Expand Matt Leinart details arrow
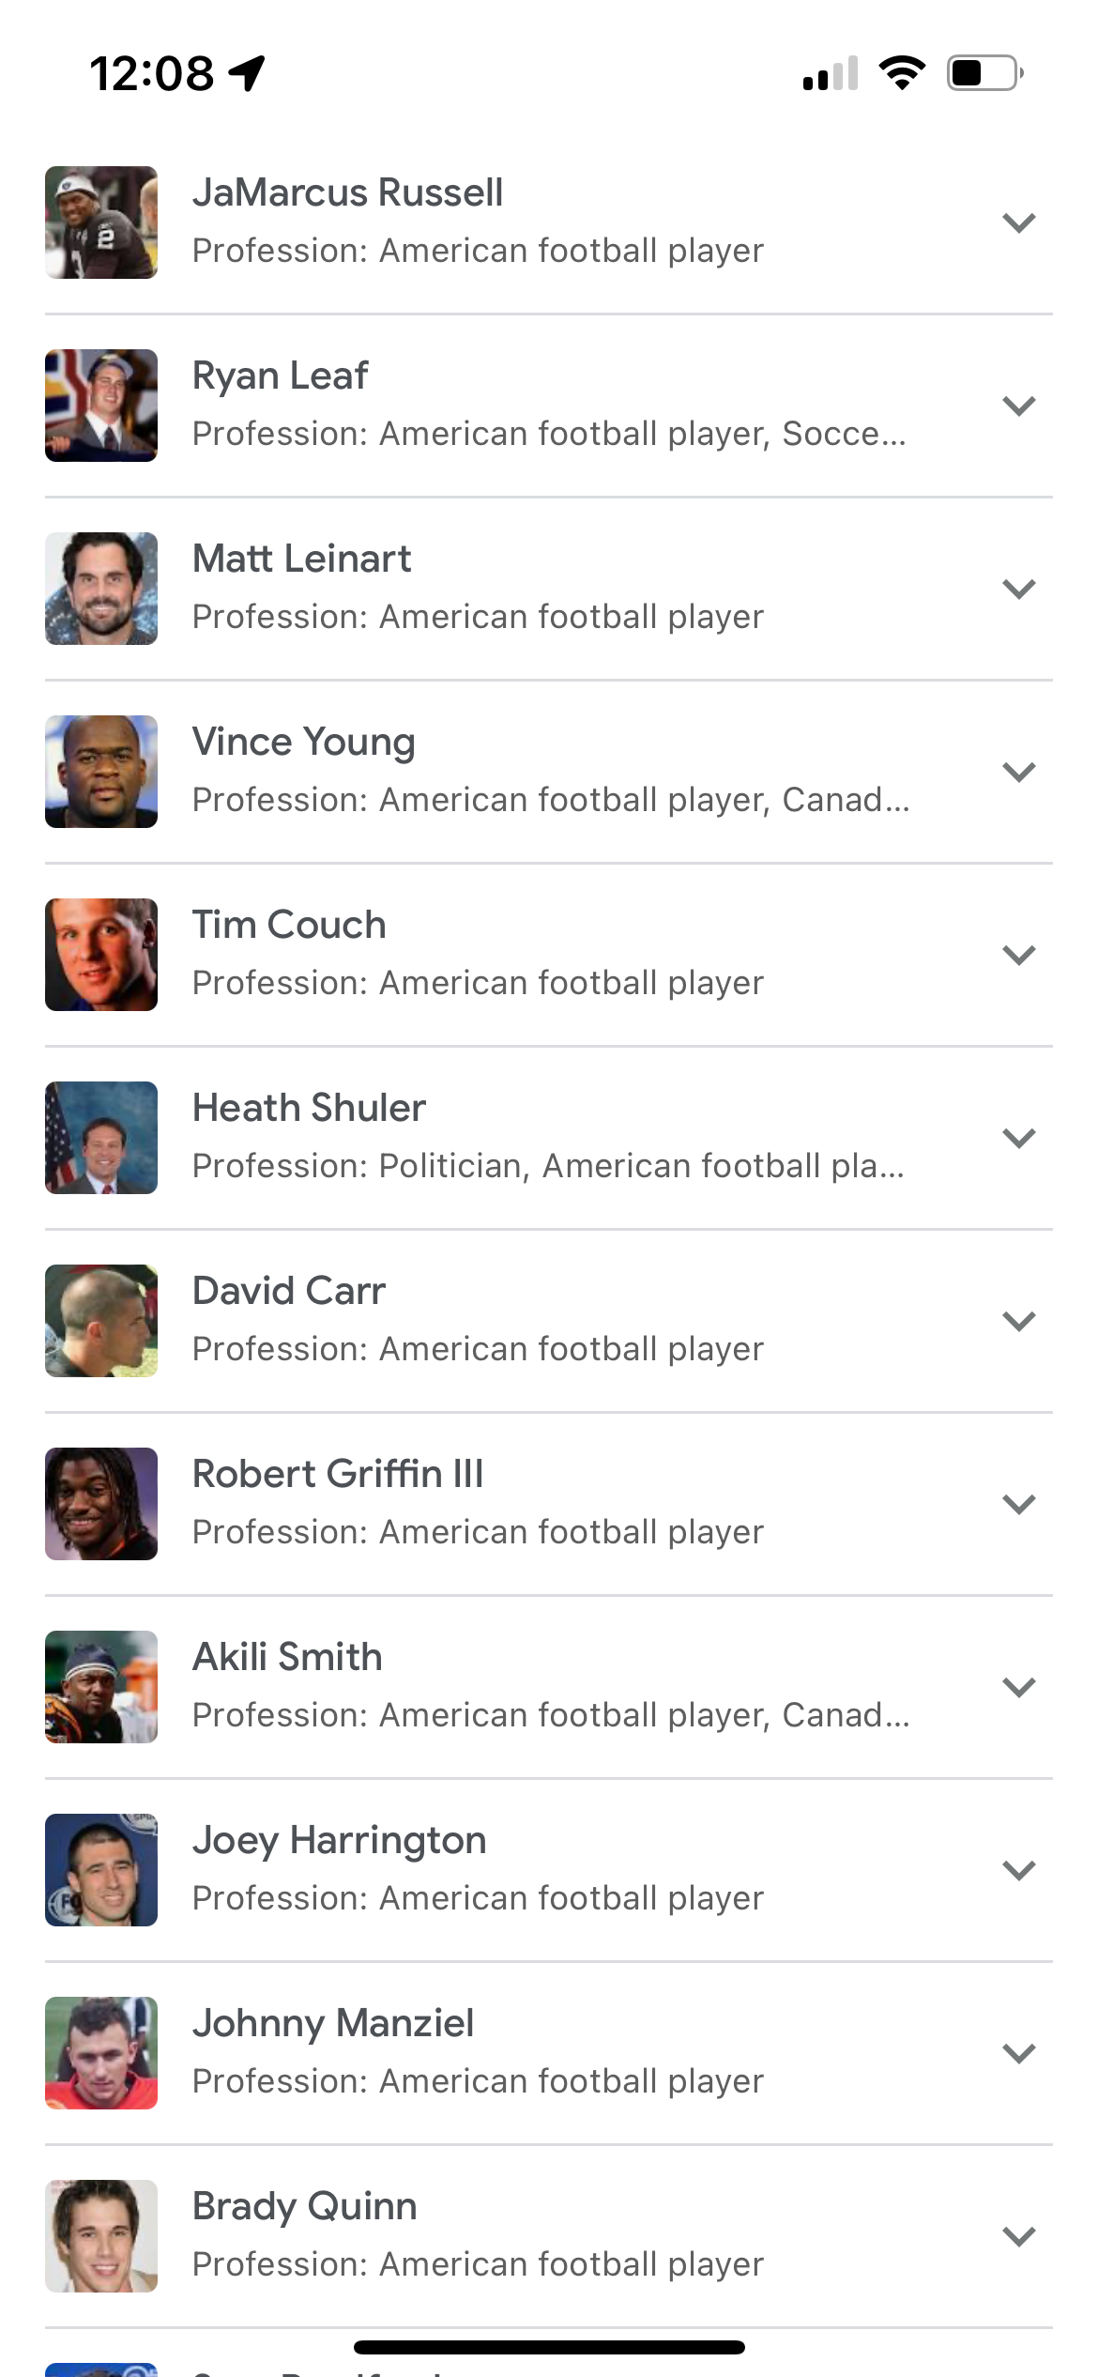 (1018, 589)
